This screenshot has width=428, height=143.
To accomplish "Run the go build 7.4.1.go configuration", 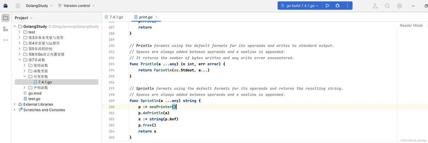I will pyautogui.click(x=327, y=6).
